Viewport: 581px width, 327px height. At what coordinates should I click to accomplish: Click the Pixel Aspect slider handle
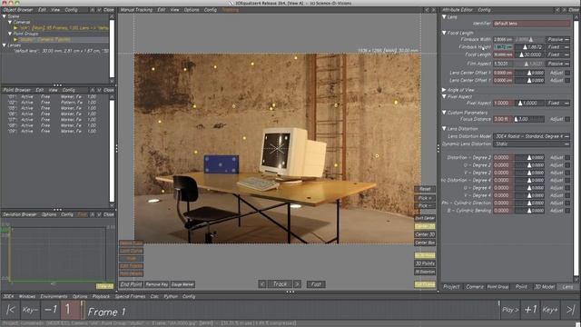520,103
